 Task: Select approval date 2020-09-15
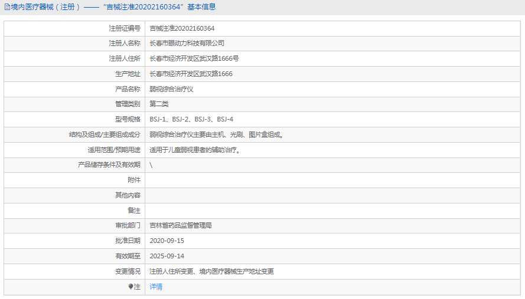pyautogui.click(x=167, y=241)
